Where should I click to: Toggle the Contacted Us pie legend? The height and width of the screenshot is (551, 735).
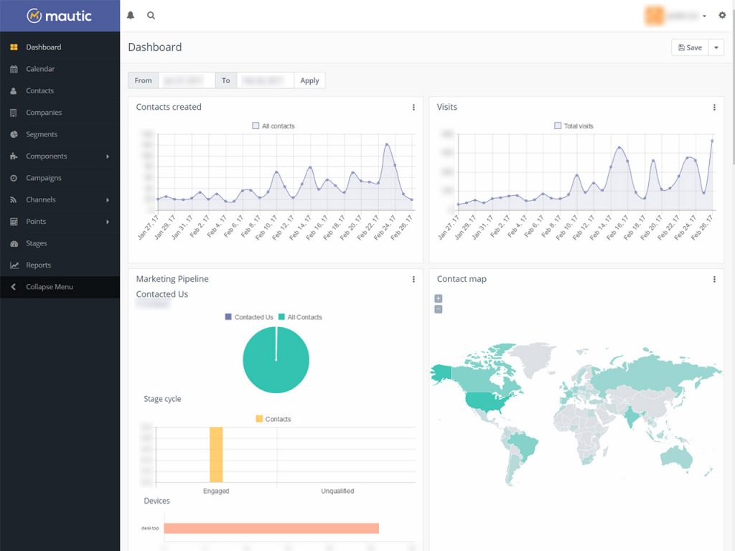point(248,317)
